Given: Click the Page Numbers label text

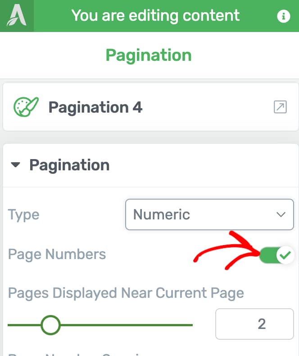Looking at the screenshot, I should [57, 254].
